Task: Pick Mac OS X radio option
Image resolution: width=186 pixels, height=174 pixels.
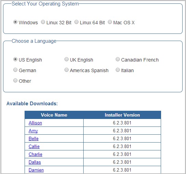Action: 110,22
